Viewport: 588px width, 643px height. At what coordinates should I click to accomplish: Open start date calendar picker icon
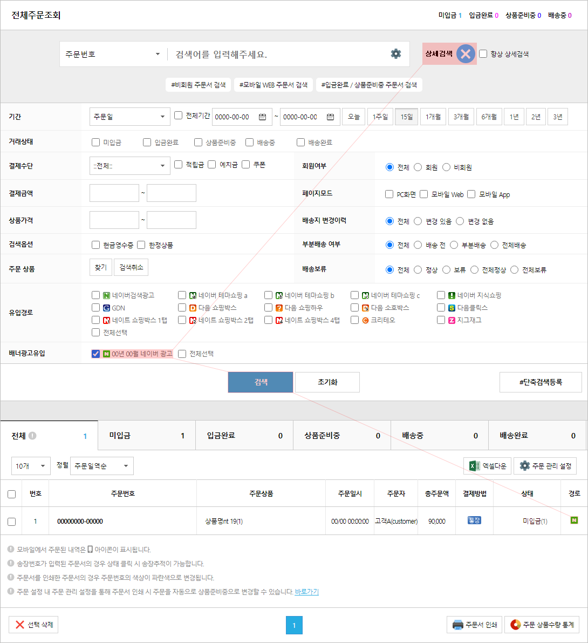coord(262,117)
